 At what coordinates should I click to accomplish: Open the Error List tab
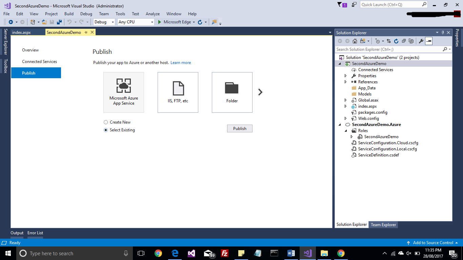pos(35,233)
